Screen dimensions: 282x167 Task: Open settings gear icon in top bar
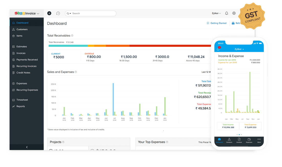click(234, 13)
